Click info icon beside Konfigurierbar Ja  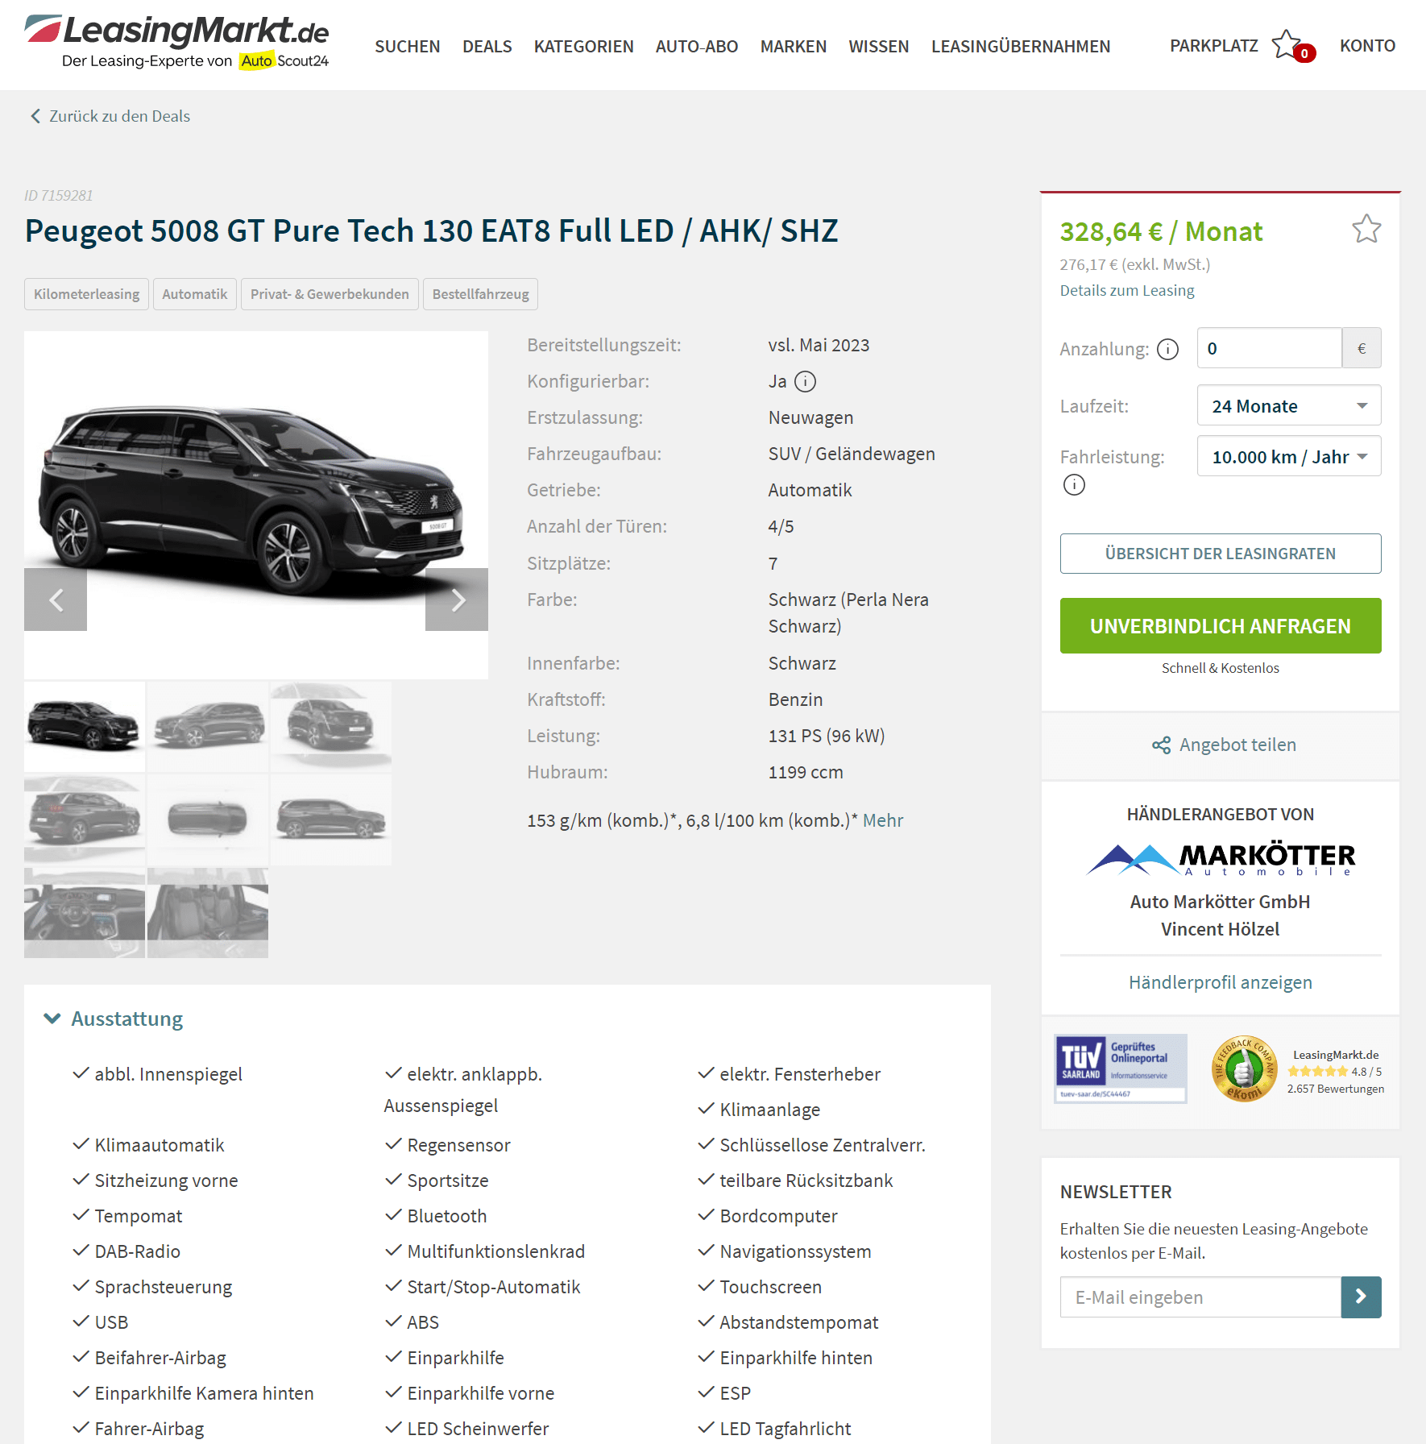click(x=805, y=381)
